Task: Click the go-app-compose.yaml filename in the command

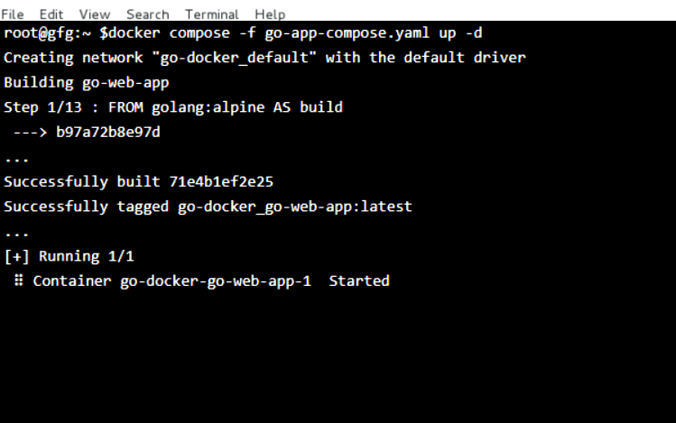Action: tap(344, 33)
